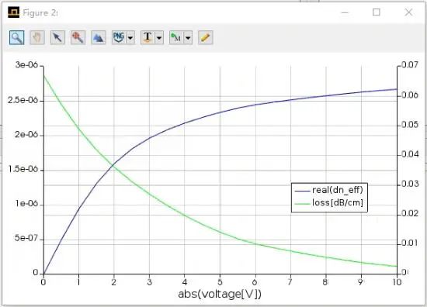
Task: Click the loss[dB/cm] legend entry
Action: pos(329,203)
